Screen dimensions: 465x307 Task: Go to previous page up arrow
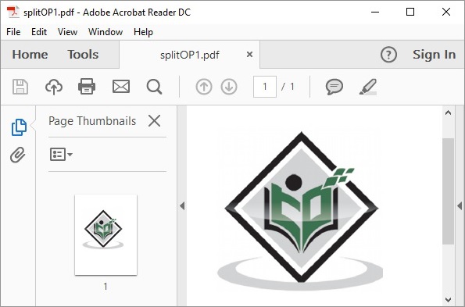204,87
